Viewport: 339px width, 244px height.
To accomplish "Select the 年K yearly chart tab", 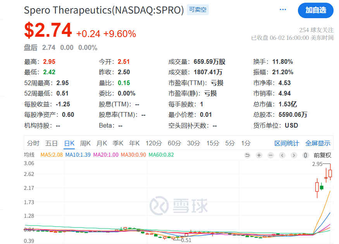I will click(x=134, y=143).
